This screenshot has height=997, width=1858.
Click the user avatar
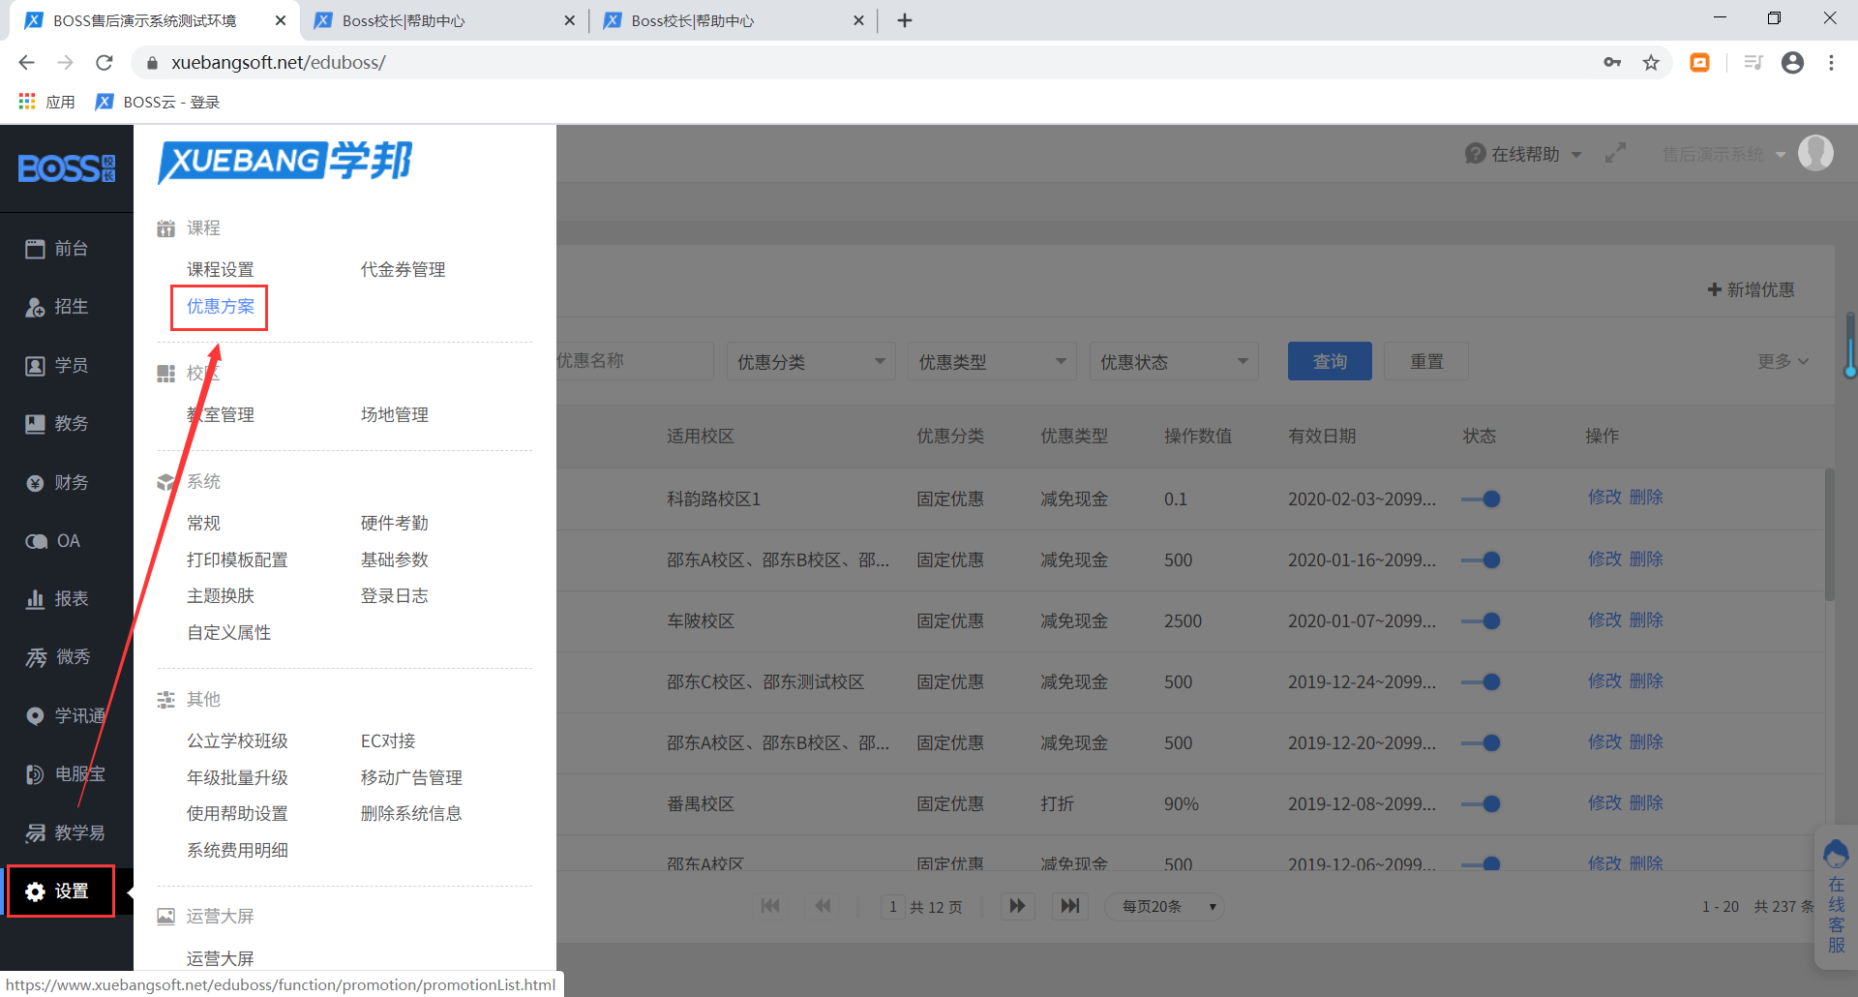[x=1815, y=153]
